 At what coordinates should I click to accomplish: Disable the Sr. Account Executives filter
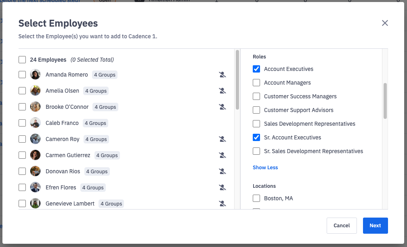256,137
